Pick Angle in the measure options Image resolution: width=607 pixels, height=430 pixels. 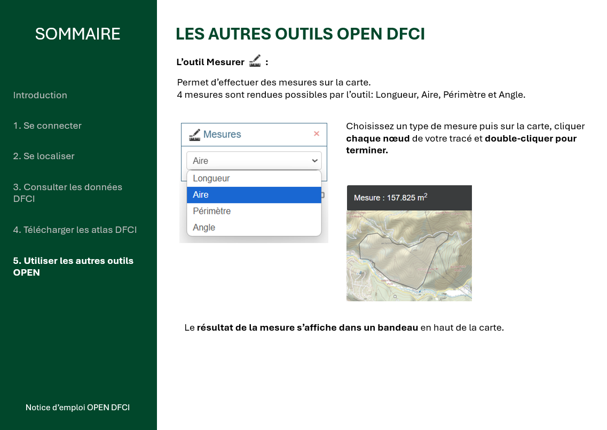tap(254, 228)
